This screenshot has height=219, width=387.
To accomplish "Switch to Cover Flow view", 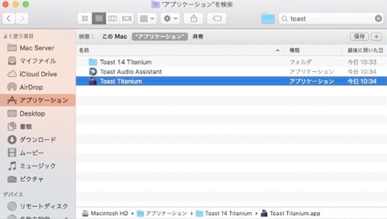I will click(x=127, y=18).
